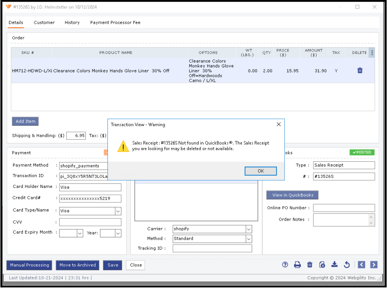Open column options three-dot menu in order table

[x=372, y=53]
